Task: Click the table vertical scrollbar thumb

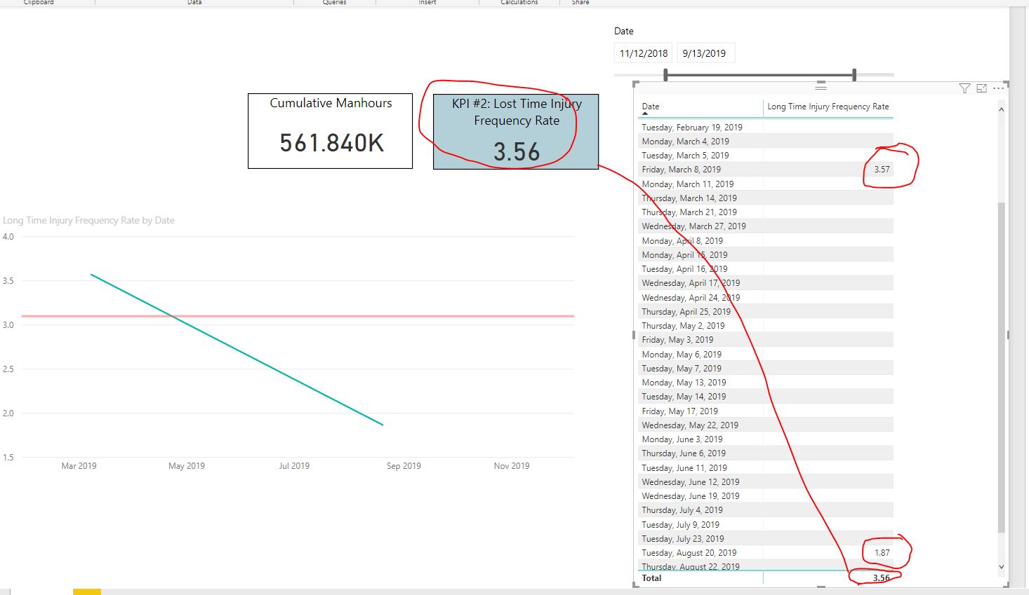Action: (x=1001, y=367)
